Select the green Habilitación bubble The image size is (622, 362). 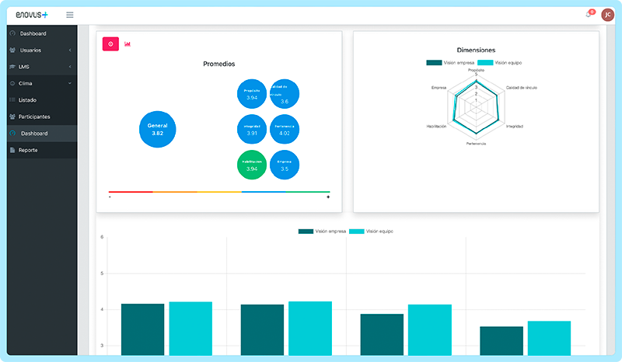click(252, 165)
